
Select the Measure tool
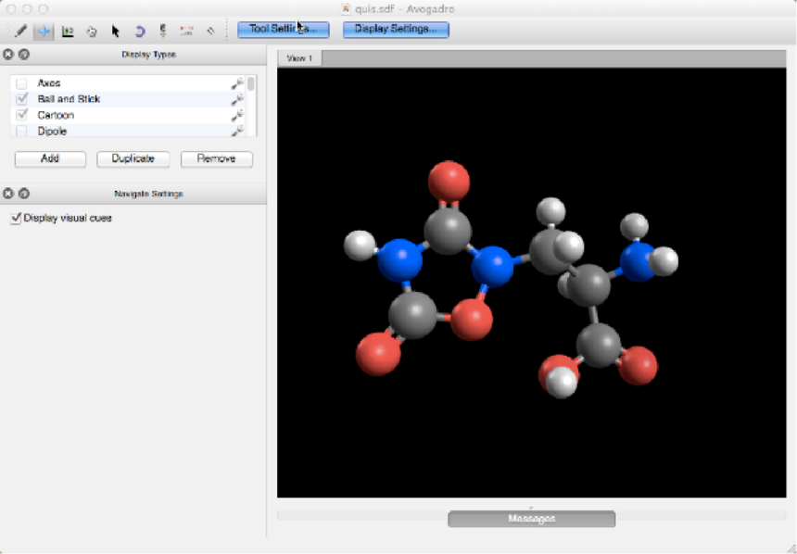pyautogui.click(x=186, y=31)
